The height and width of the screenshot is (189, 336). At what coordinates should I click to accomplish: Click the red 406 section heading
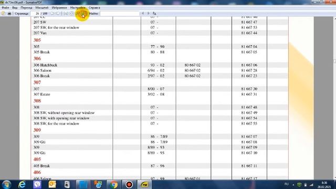pos(37,172)
